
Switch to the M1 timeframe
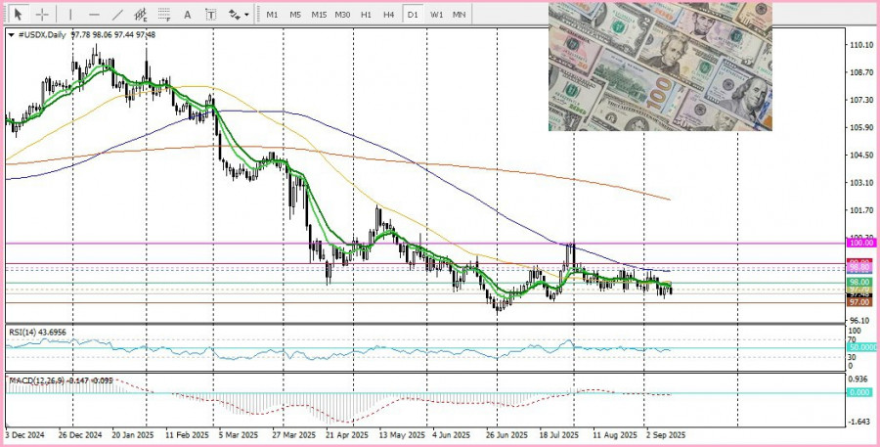coord(272,15)
